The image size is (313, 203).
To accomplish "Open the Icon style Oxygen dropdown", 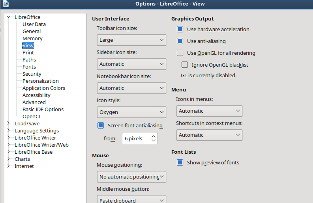I will [131, 112].
